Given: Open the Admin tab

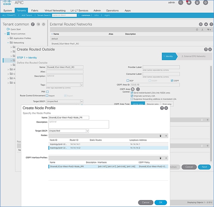Looking at the screenshot, I should pyautogui.click(x=97, y=10).
